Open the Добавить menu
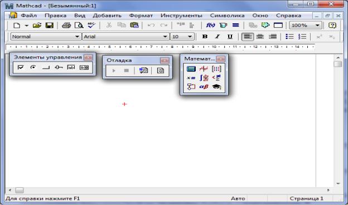 pos(107,16)
